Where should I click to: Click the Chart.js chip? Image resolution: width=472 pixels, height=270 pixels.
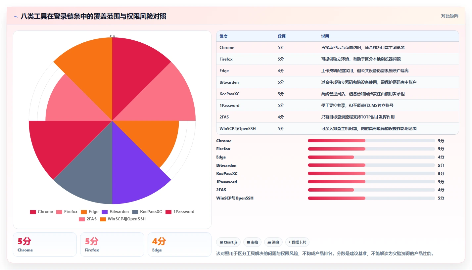[x=228, y=242]
